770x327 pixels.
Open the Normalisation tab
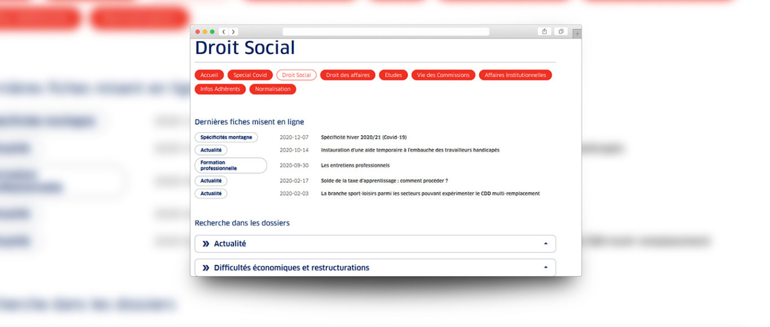273,89
